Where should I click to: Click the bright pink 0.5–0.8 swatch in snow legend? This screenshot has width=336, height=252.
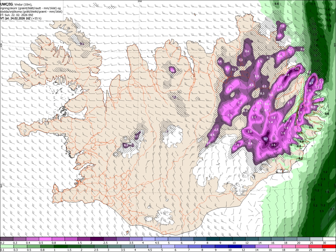point(45,239)
